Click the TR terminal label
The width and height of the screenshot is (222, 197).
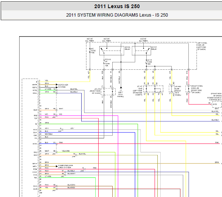(36, 124)
